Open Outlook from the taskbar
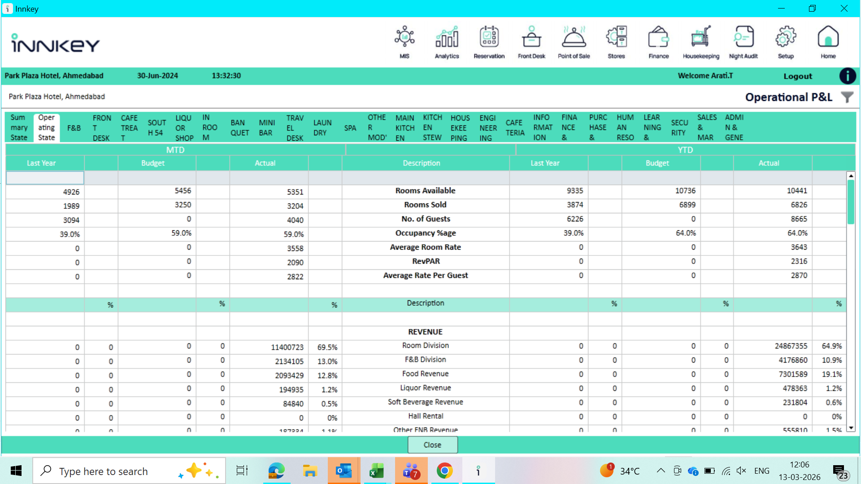This screenshot has width=861, height=484. (344, 471)
